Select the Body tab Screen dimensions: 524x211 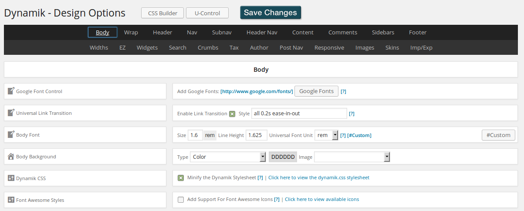pos(102,32)
